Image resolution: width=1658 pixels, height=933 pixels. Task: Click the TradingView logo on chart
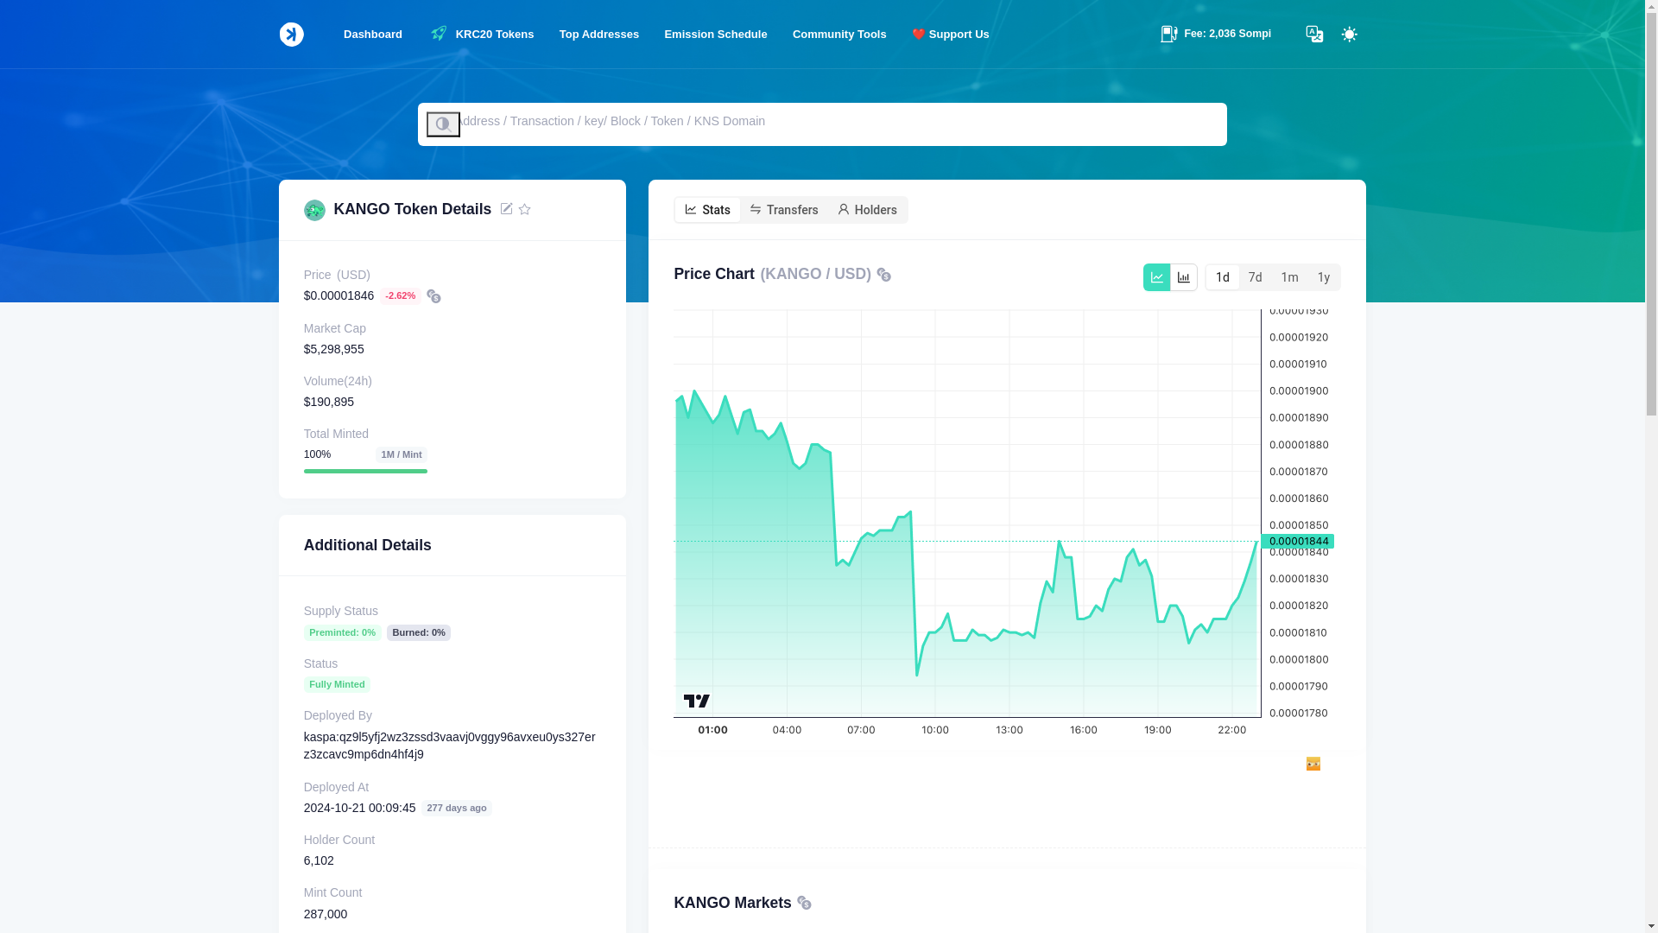point(697,701)
